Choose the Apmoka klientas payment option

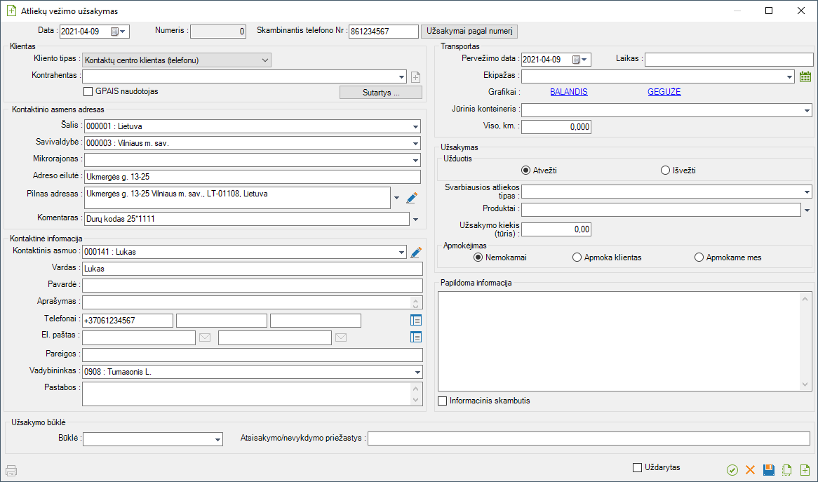click(x=577, y=257)
